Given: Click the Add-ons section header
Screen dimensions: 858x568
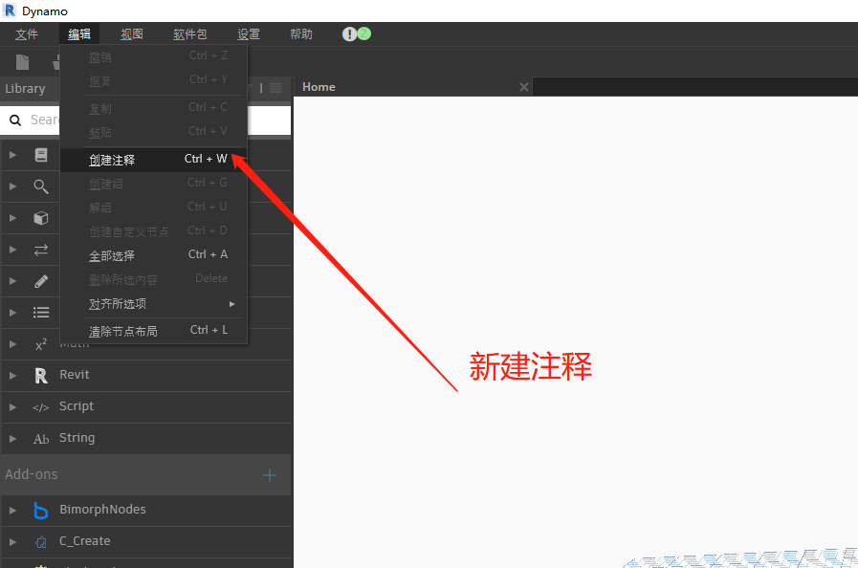Looking at the screenshot, I should coord(146,474).
